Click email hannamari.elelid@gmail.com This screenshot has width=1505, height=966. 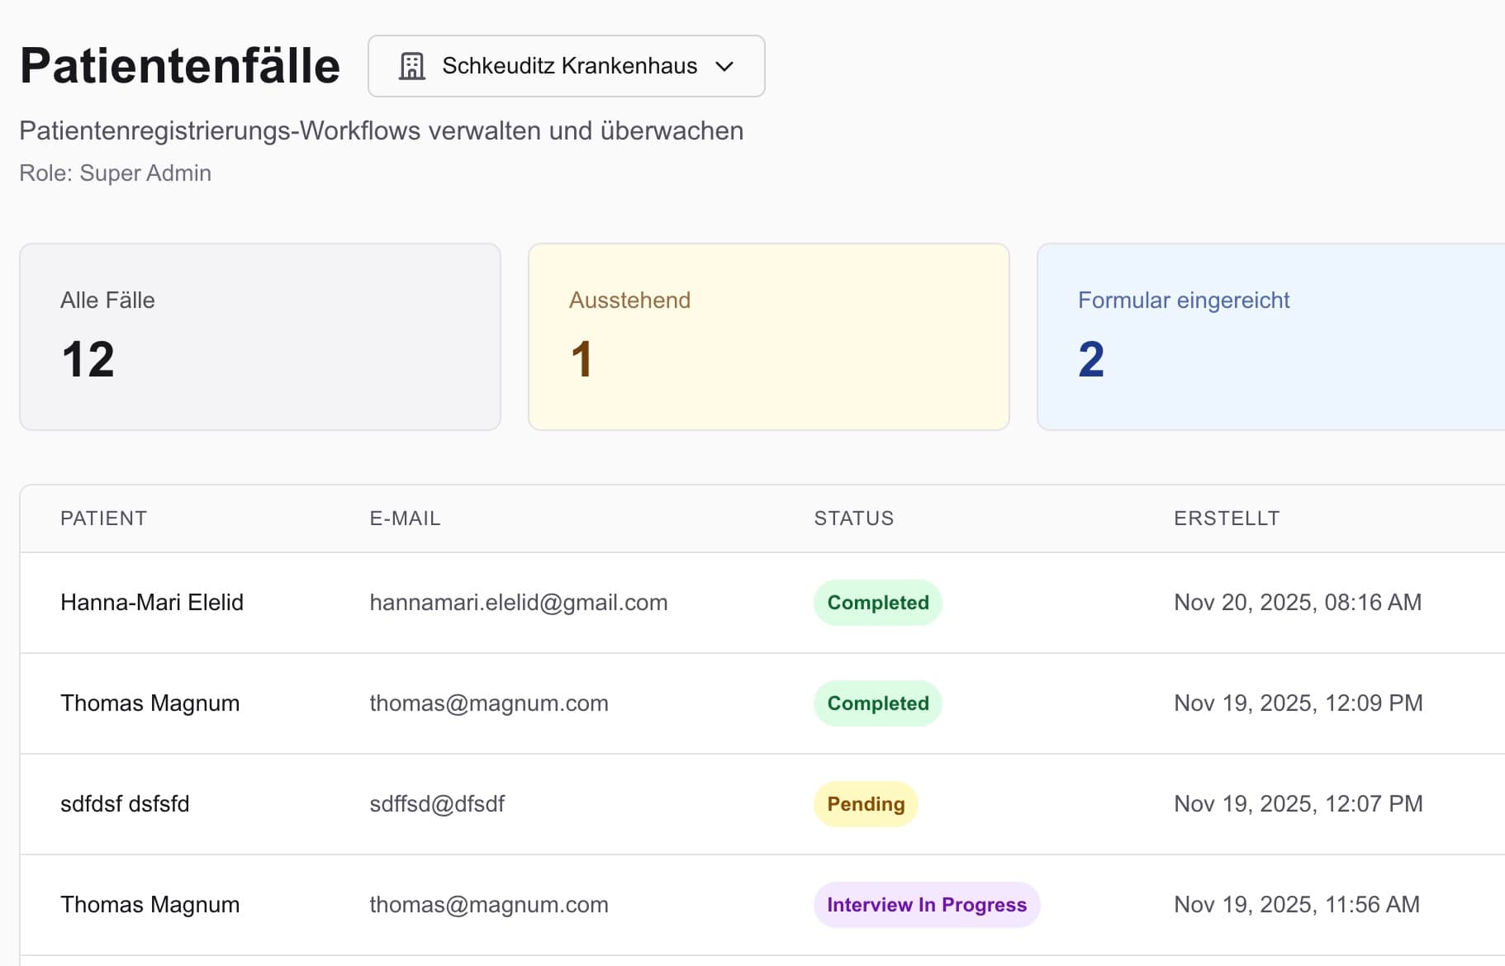518,603
